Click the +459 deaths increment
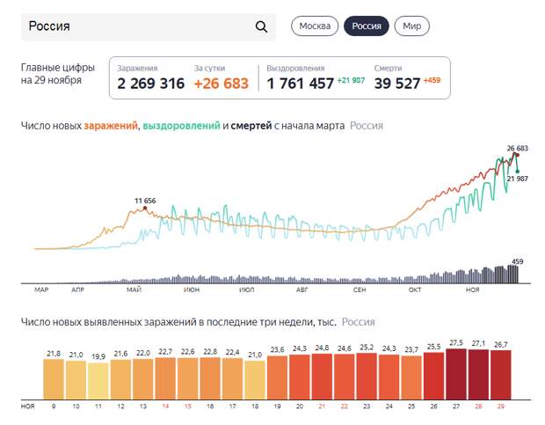This screenshot has width=545, height=425. 432,80
